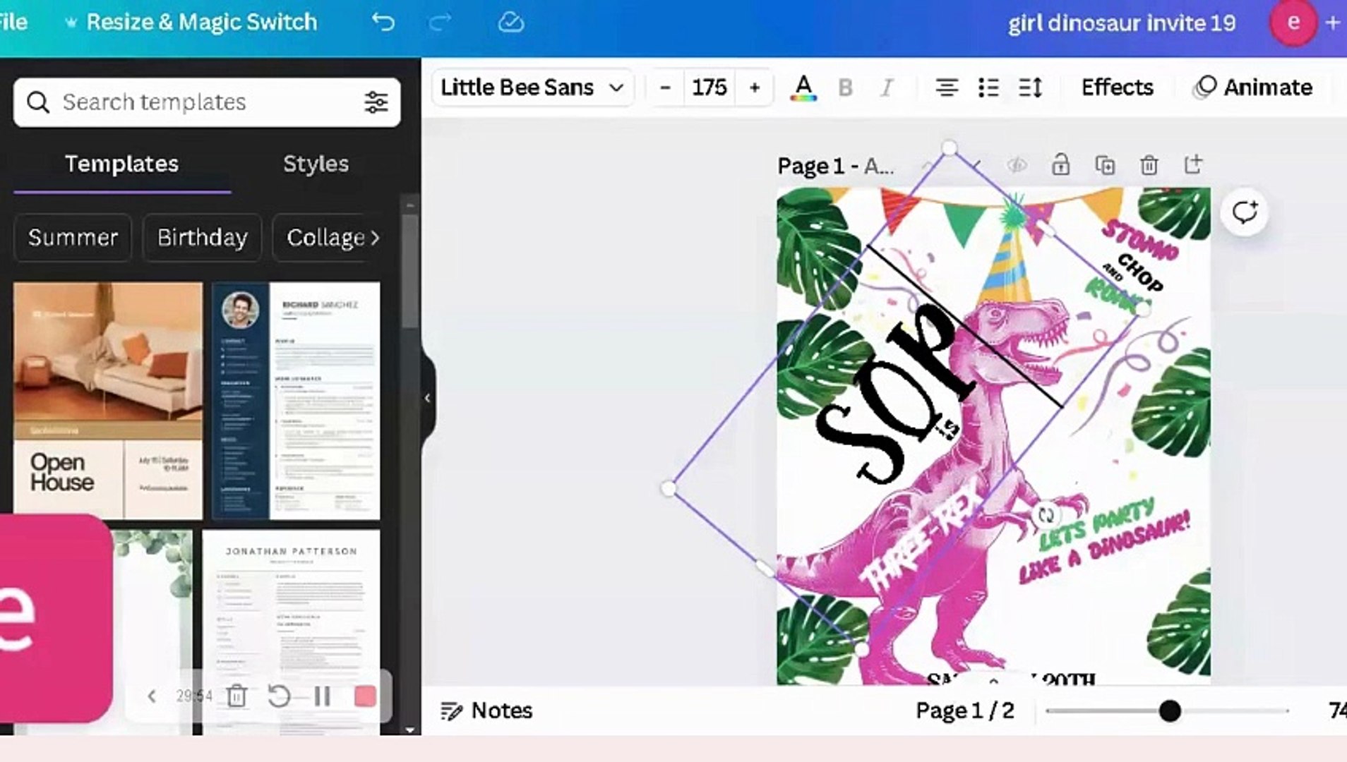The height and width of the screenshot is (762, 1347).
Task: Open template search filter settings
Action: pyautogui.click(x=376, y=102)
